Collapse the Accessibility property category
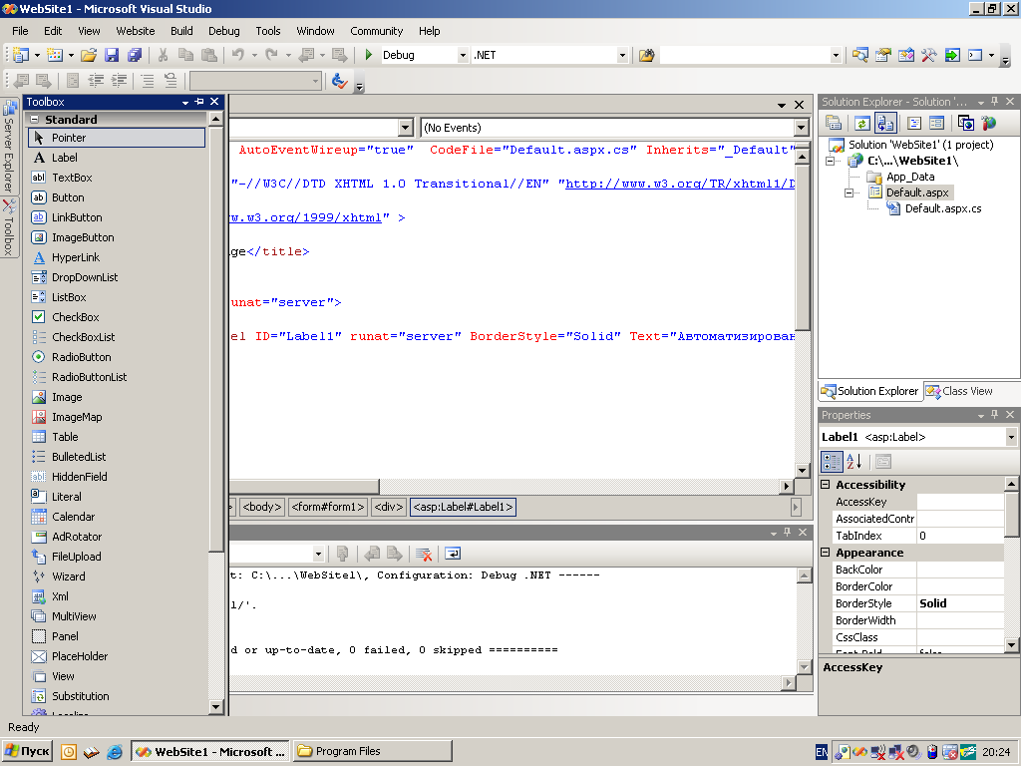 [x=826, y=485]
